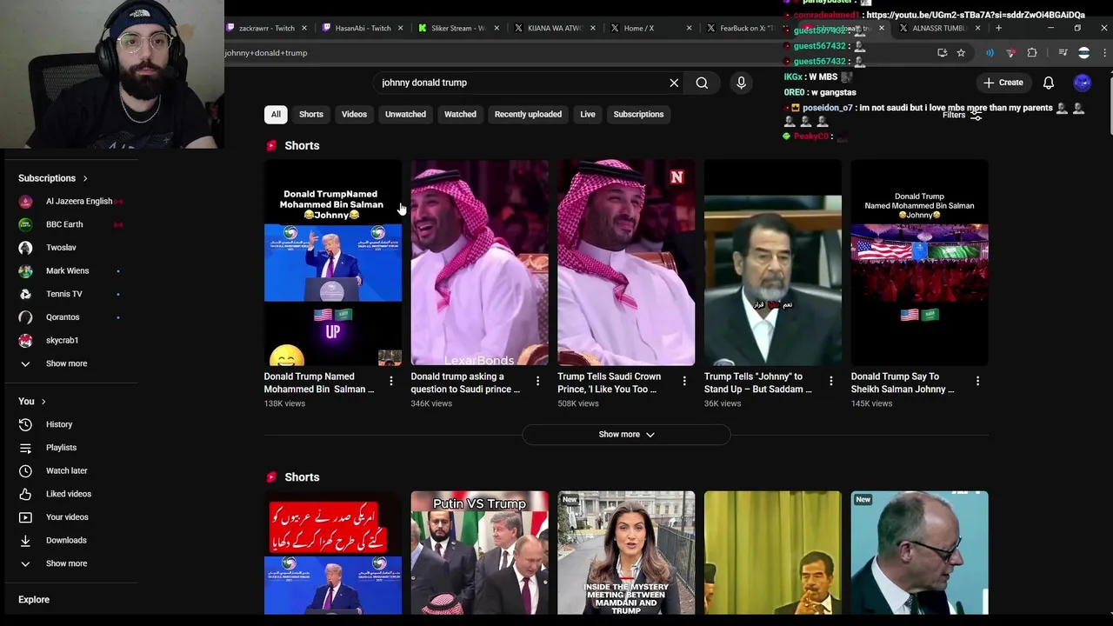The height and width of the screenshot is (626, 1113).
Task: Open options for Donald Trump Say To Sheikh short
Action: pyautogui.click(x=978, y=381)
